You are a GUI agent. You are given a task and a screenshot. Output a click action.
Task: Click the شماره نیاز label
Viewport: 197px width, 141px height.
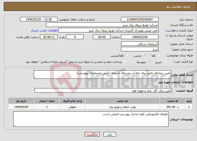point(186,19)
